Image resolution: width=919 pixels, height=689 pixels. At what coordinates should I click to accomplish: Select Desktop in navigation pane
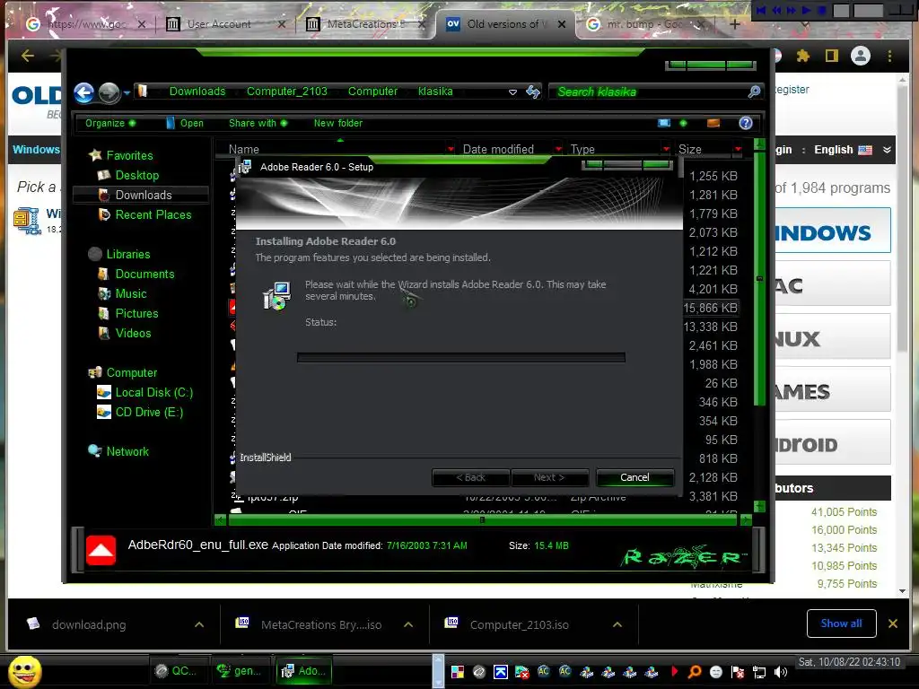tap(137, 175)
